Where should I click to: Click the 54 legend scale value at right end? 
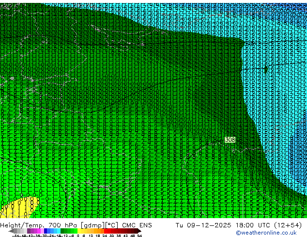coord(139,236)
